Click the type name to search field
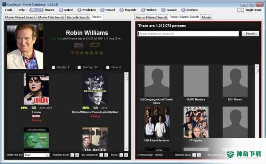The image size is (266, 164). (x=188, y=34)
